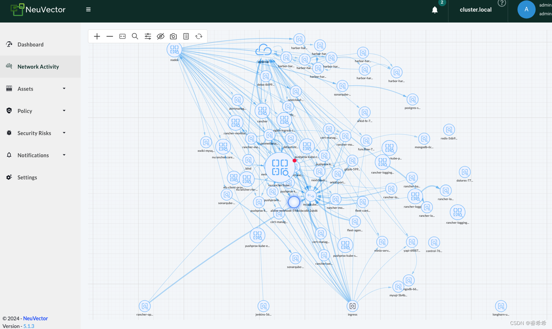Viewport: 552px width, 329px height.
Task: Expand the Security Risks dropdown arrow
Action: tap(64, 133)
